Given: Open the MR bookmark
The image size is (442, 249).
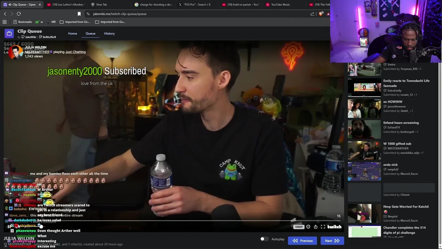Looking at the screenshot, I should point(51,22).
